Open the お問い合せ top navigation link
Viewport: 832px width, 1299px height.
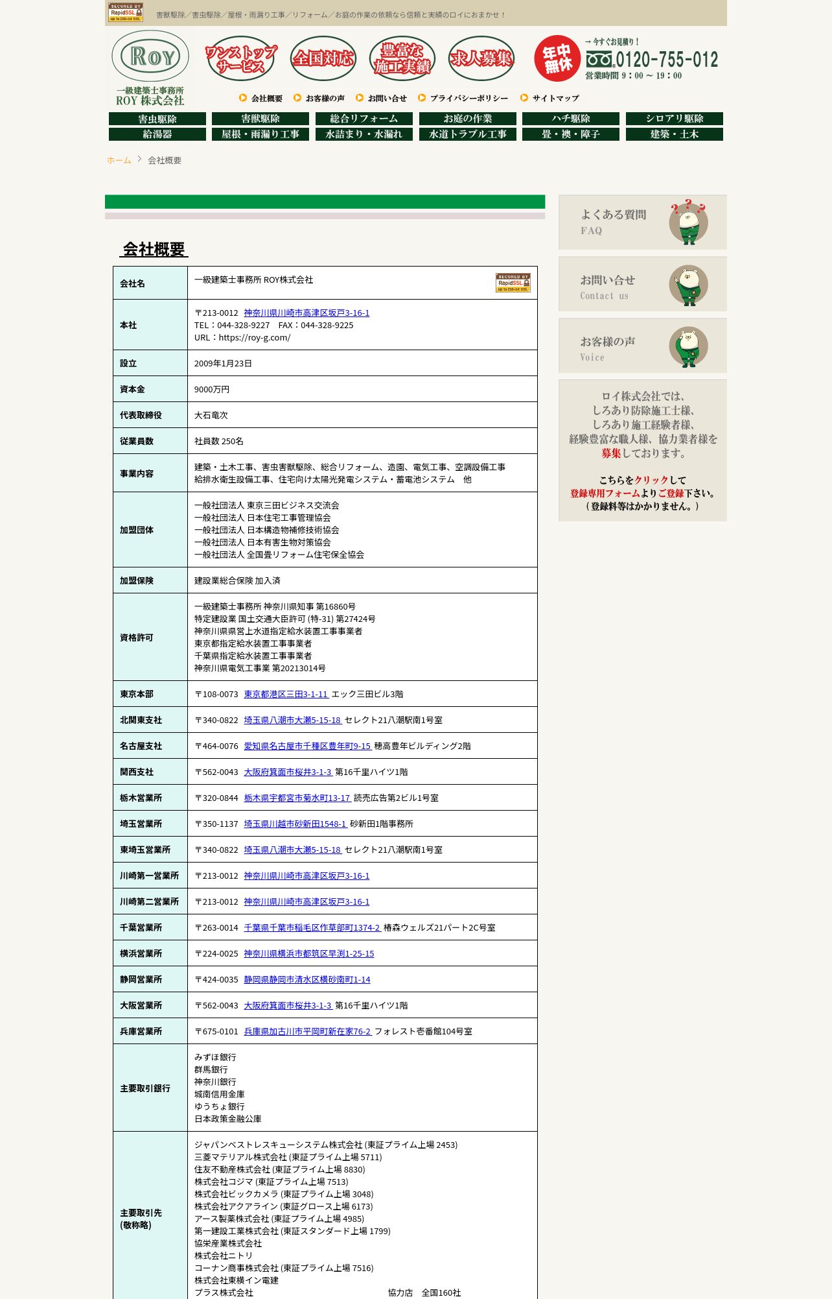[382, 98]
